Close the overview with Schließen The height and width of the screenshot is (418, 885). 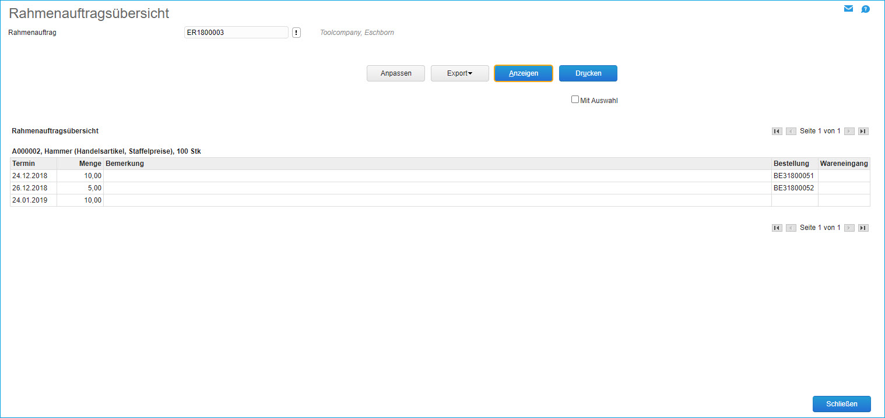click(x=841, y=404)
